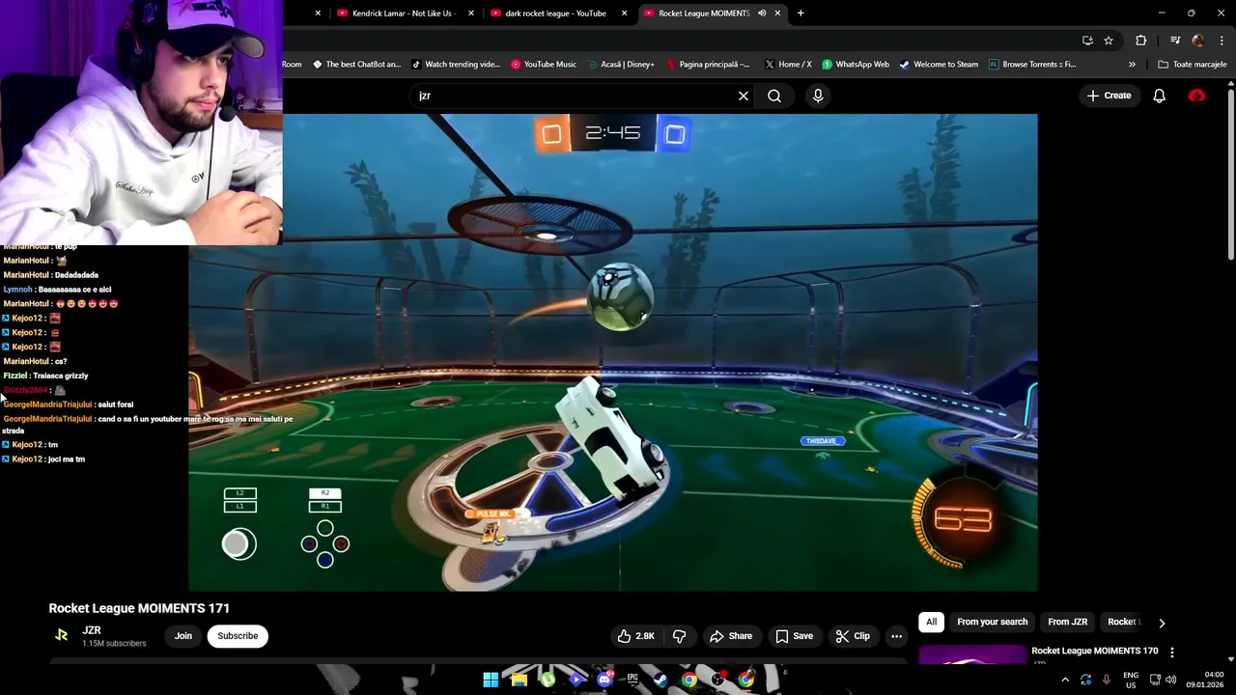Open the YouTube account avatar menu
The image size is (1236, 695).
[x=1197, y=96]
